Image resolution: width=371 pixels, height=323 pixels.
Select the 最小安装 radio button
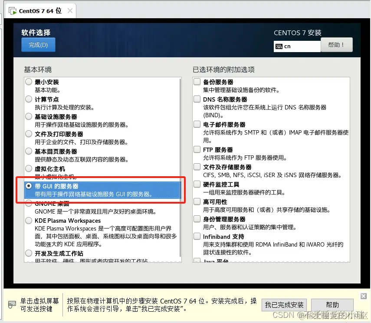tap(29, 82)
